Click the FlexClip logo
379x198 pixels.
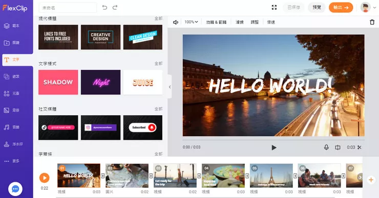[x=15, y=8]
